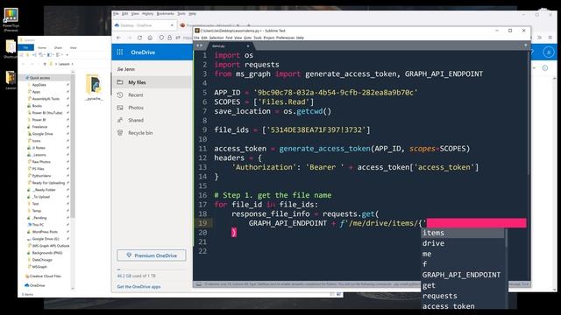Choose 'get' in the autocomplete popup
561x315 pixels.
pos(463,285)
